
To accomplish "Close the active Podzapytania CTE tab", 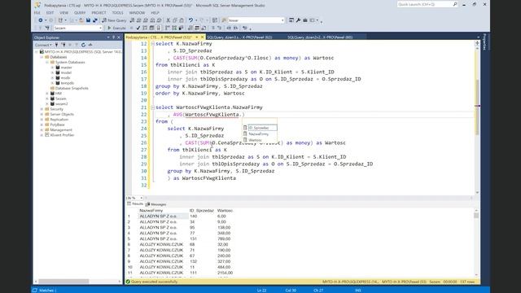I will pos(202,37).
